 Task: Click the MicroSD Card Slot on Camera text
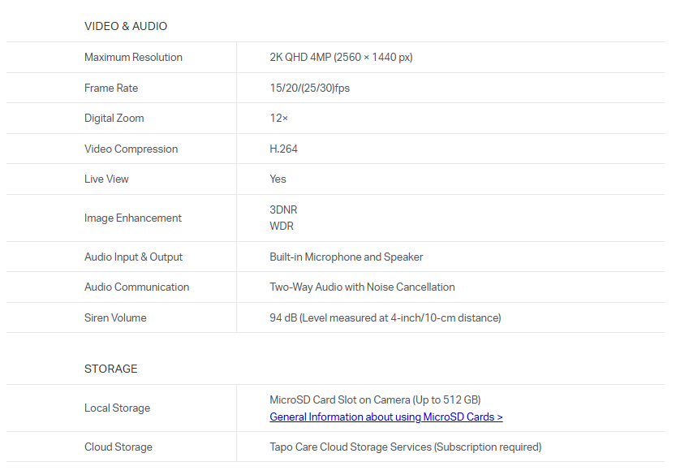pos(374,399)
